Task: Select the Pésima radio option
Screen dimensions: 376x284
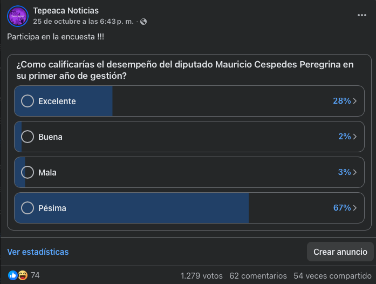Action: click(x=27, y=208)
